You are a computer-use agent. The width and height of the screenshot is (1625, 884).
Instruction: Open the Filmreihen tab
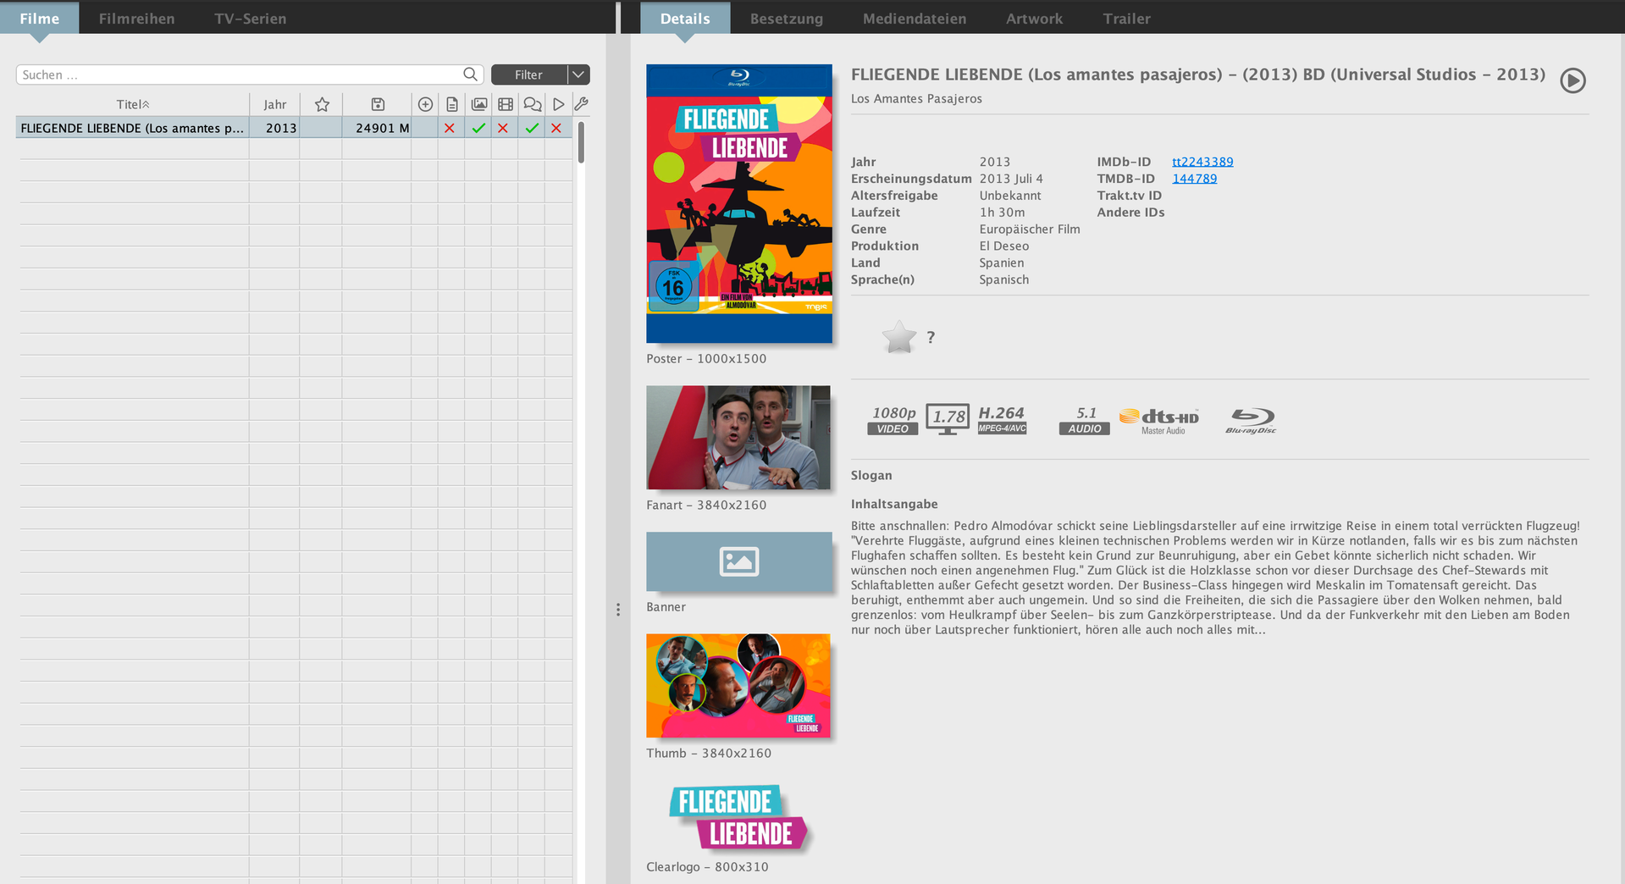pos(136,18)
